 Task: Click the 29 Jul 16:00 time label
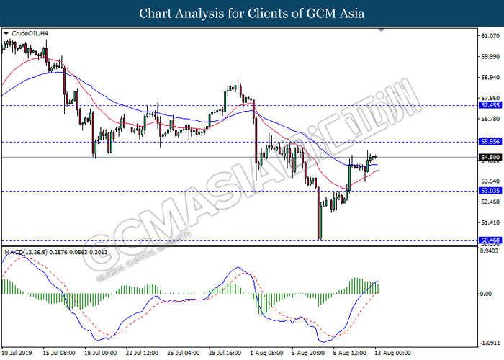225,353
